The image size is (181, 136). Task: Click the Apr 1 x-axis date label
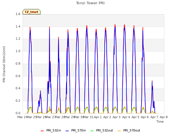tap(98, 117)
